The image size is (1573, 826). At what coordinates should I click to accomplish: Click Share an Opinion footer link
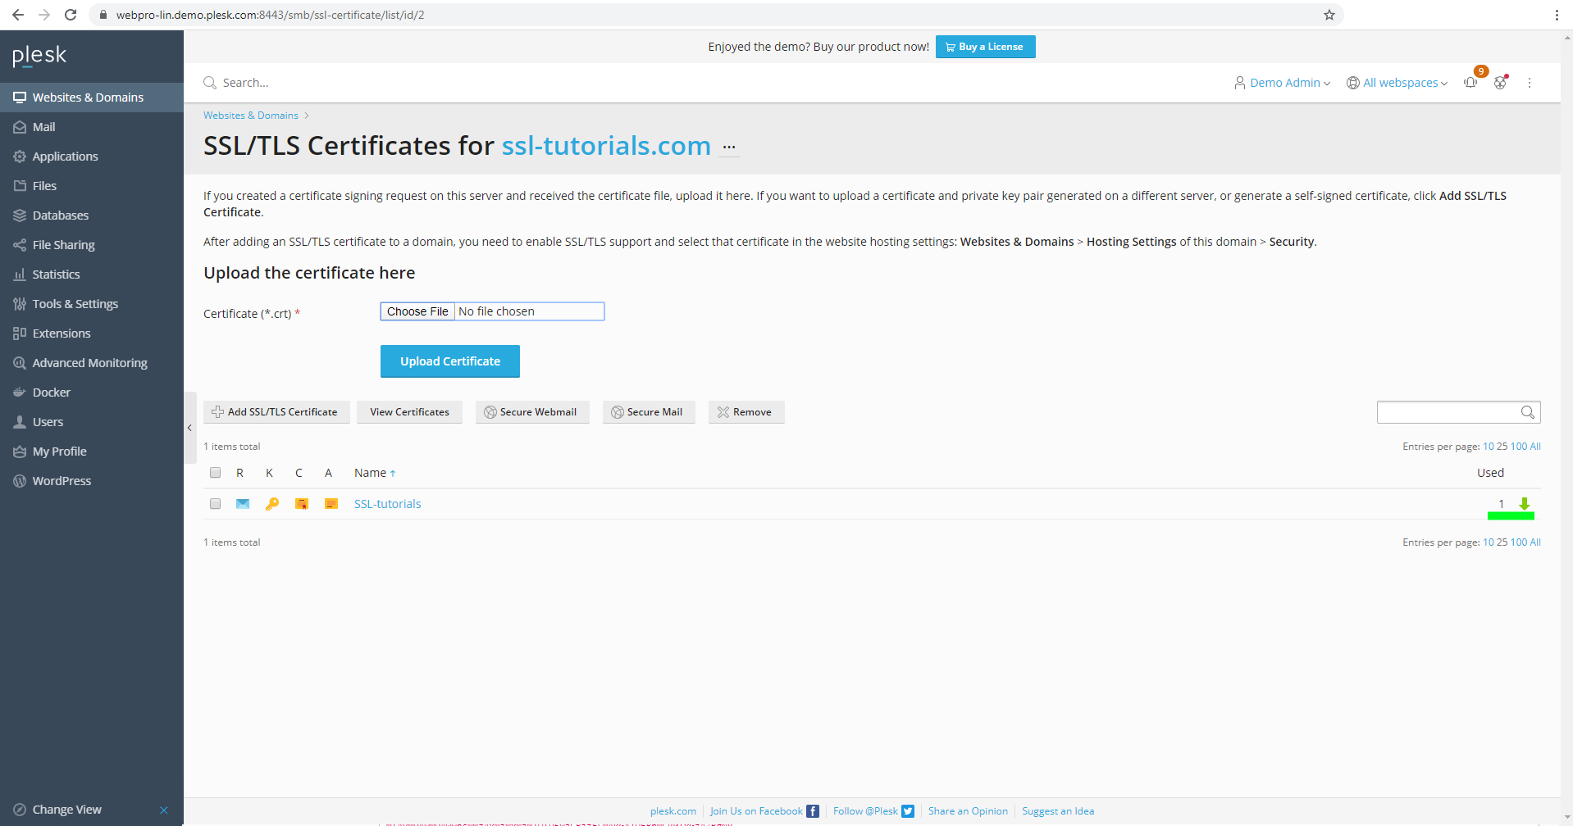(x=968, y=811)
